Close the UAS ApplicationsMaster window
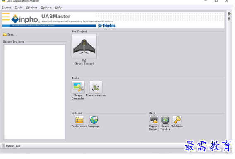Viewport: 235px width, 159px height. [227, 1]
